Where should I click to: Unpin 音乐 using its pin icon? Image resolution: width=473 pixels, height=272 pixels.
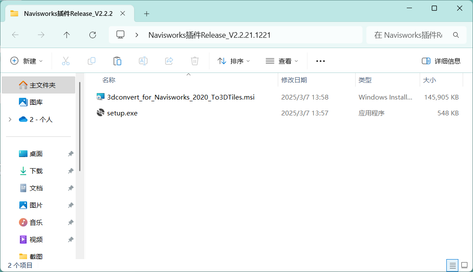pos(71,222)
